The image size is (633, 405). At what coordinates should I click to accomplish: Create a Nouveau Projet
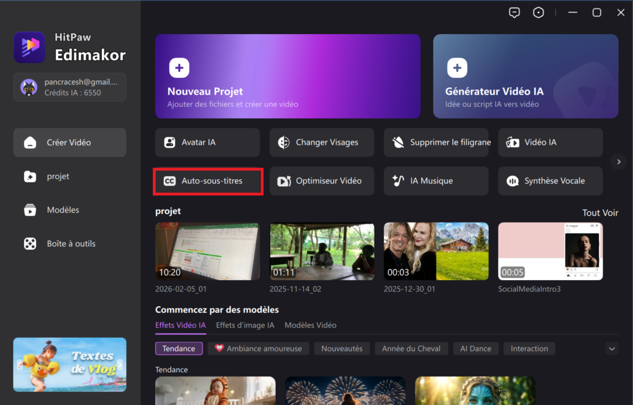[287, 76]
